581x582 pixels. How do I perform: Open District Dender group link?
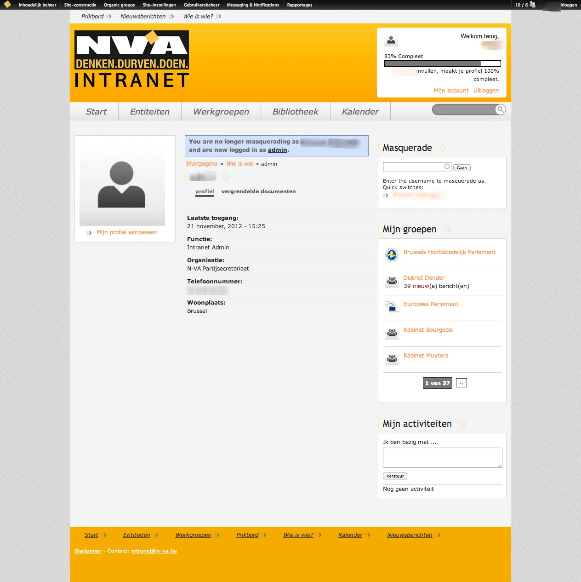coord(424,278)
